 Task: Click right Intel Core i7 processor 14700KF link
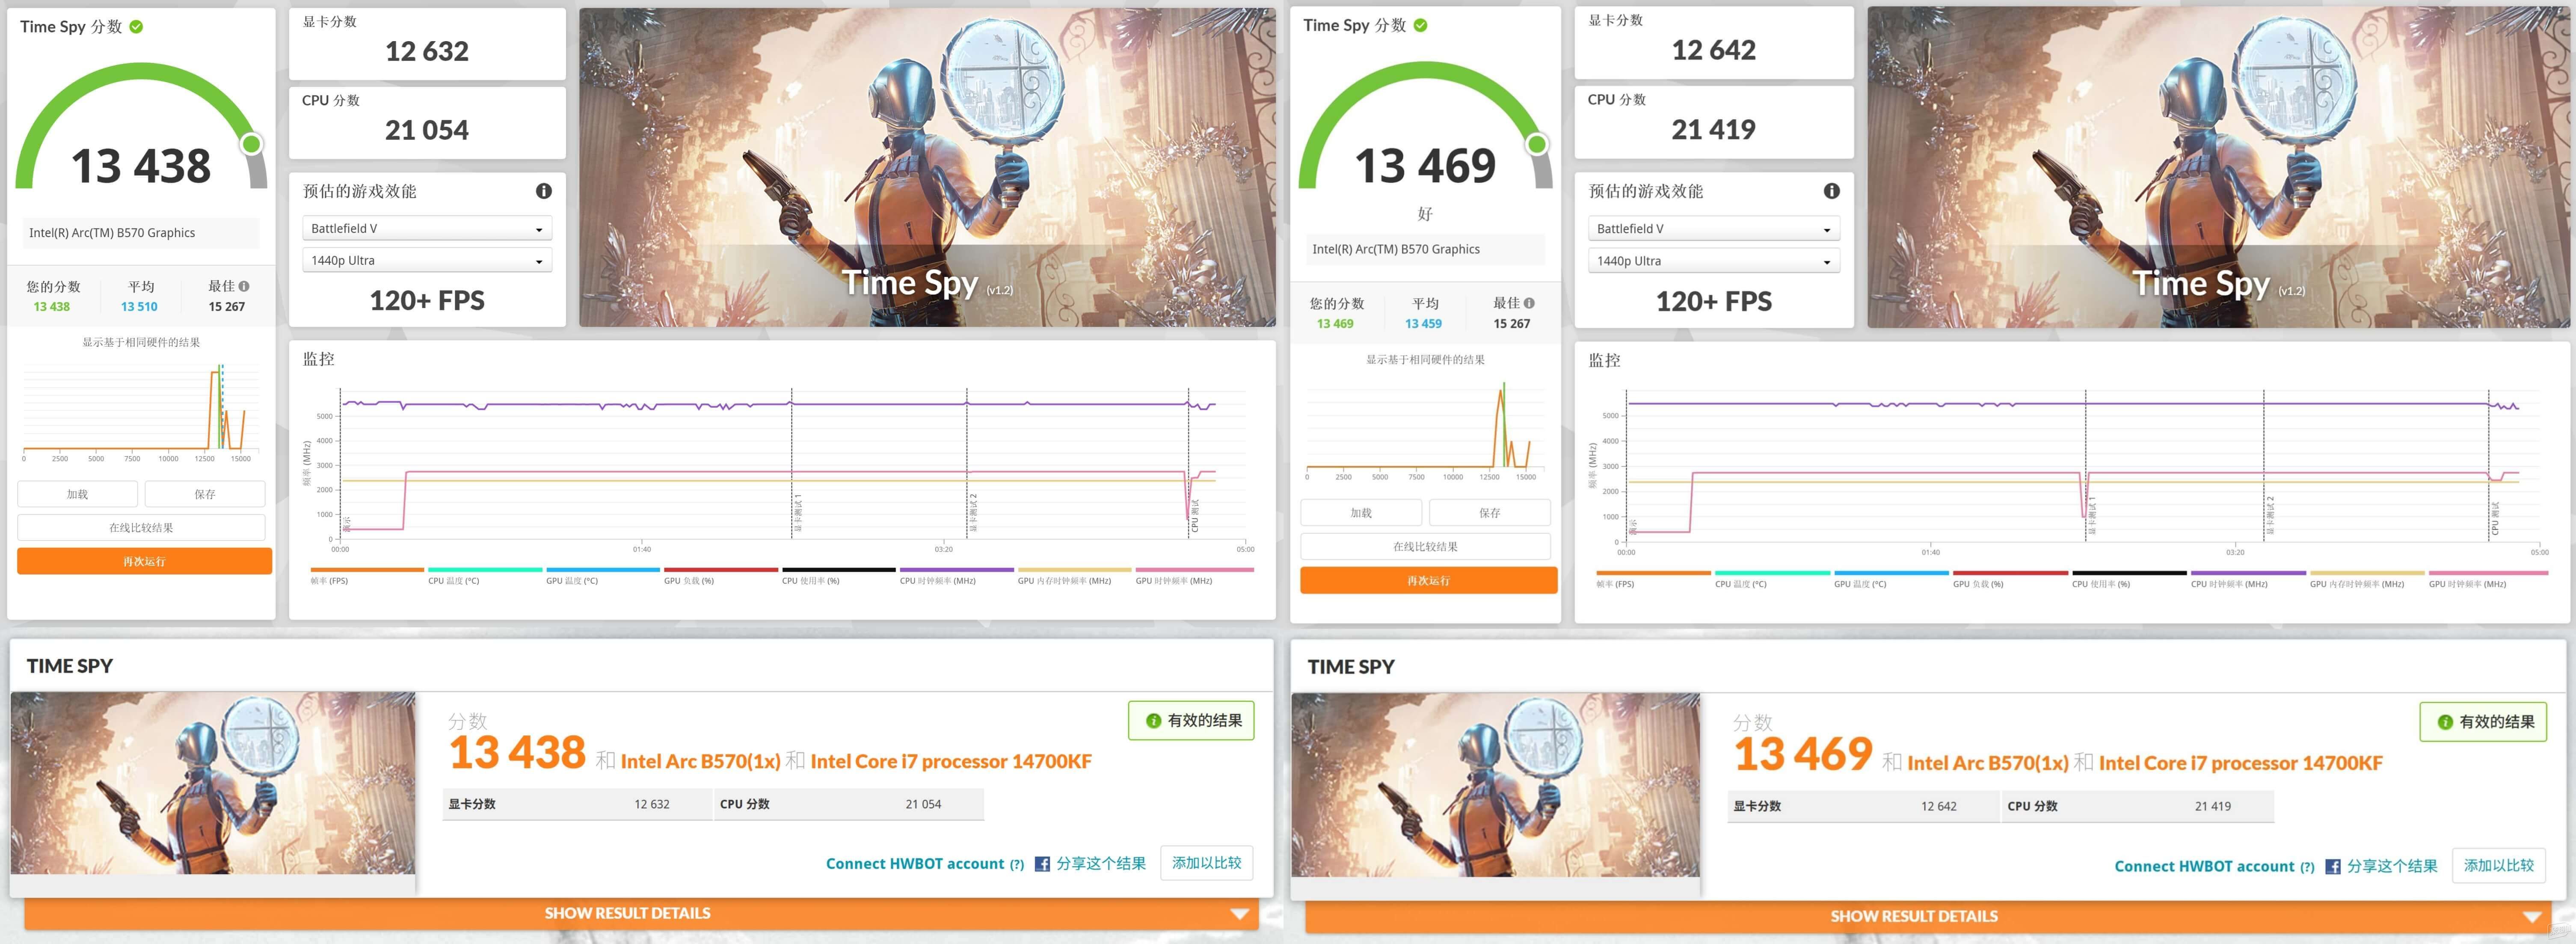pyautogui.click(x=2240, y=764)
